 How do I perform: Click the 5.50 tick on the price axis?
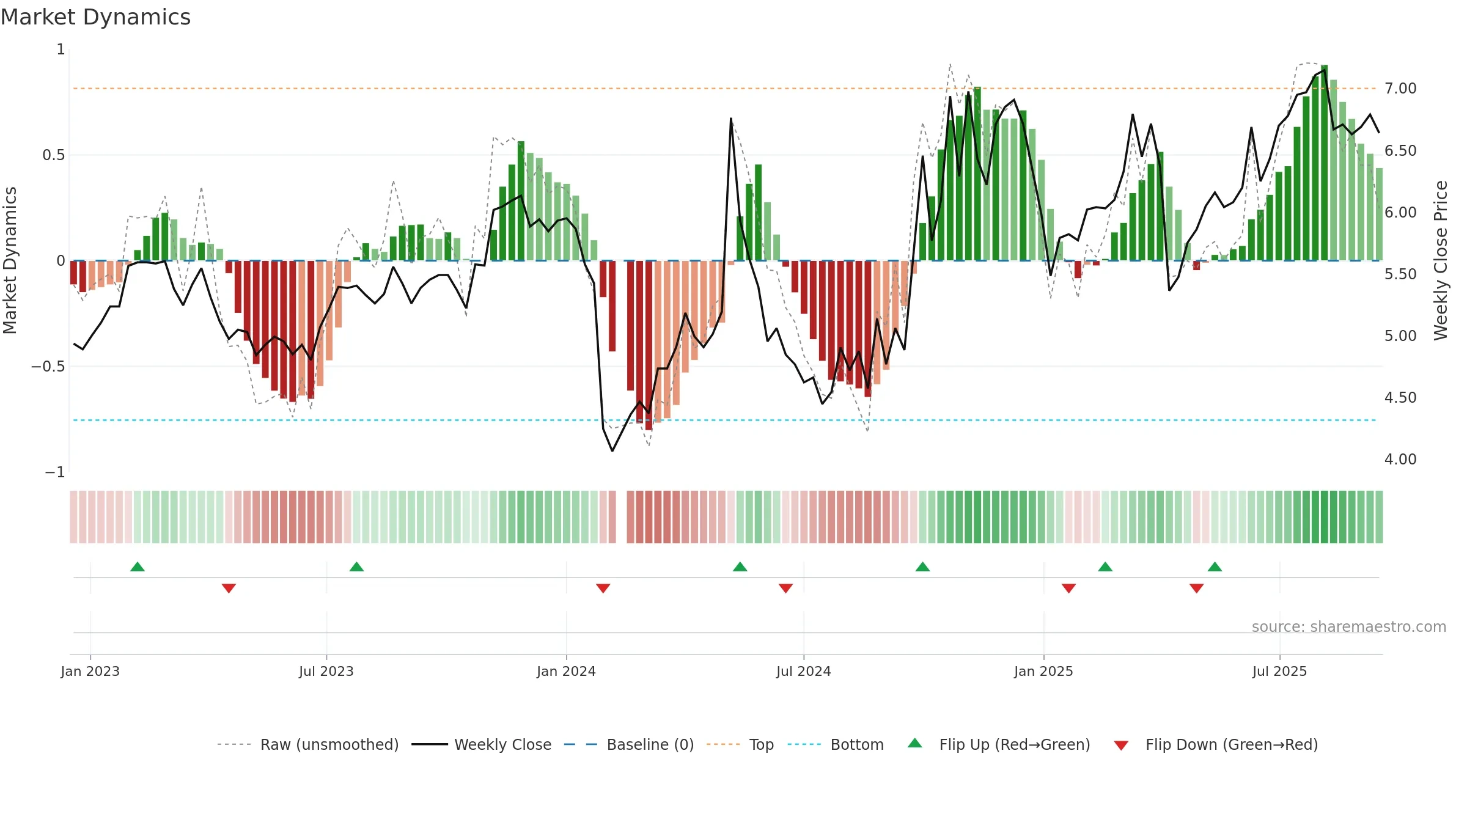1400,274
